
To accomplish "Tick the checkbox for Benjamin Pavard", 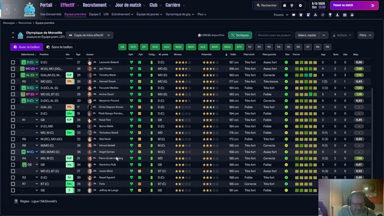I will [13, 101].
